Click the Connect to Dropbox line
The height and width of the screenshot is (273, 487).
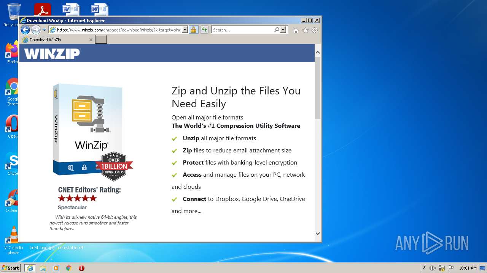[x=238, y=205]
